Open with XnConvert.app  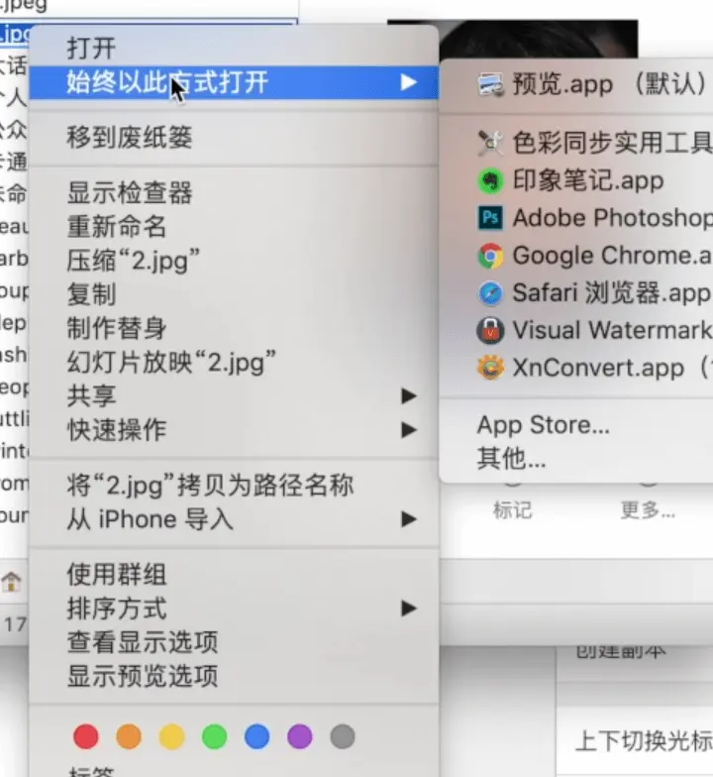click(576, 368)
